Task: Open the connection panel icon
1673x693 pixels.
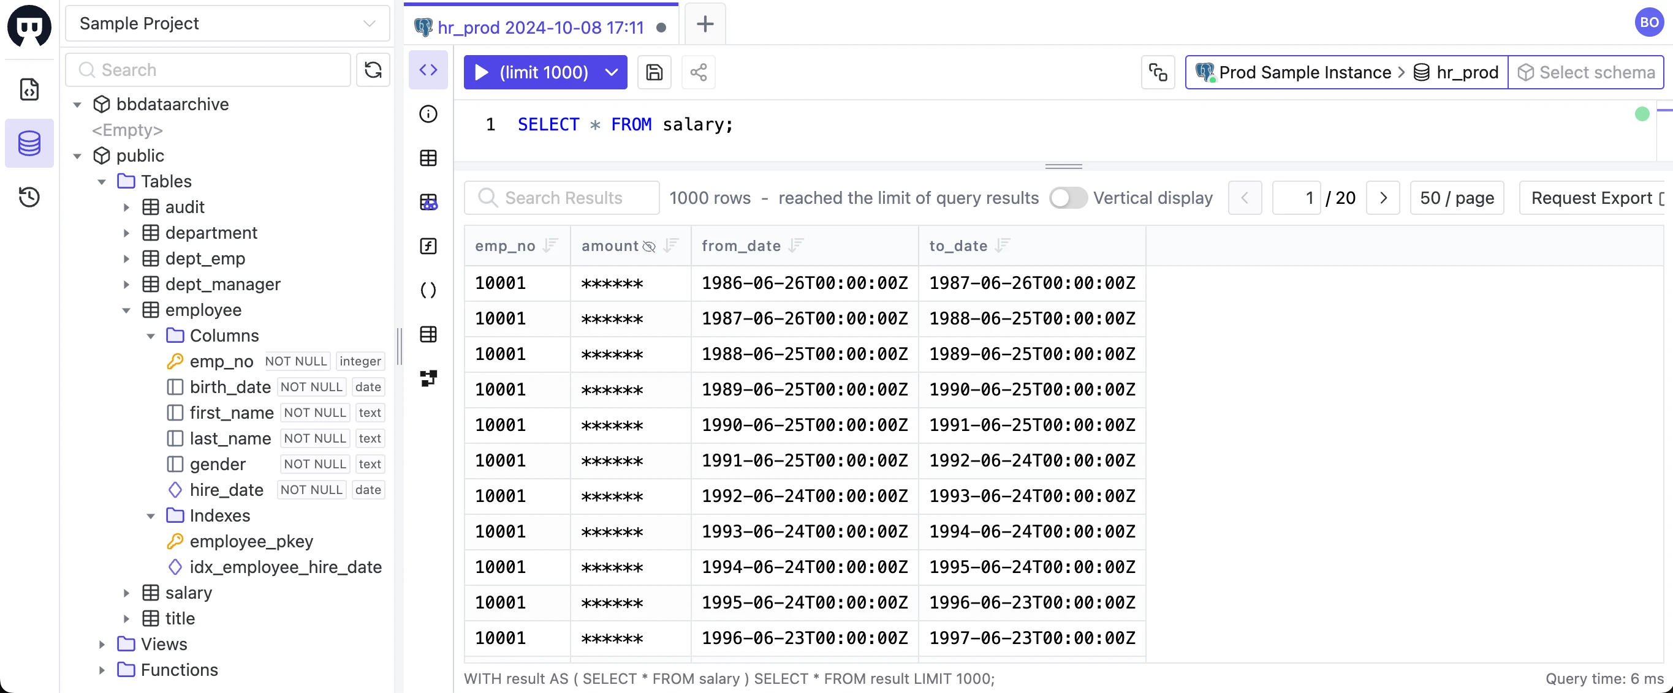Action: [x=1158, y=73]
